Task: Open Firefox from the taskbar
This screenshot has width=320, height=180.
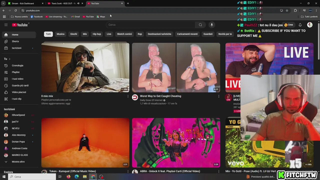Action: 68,177
